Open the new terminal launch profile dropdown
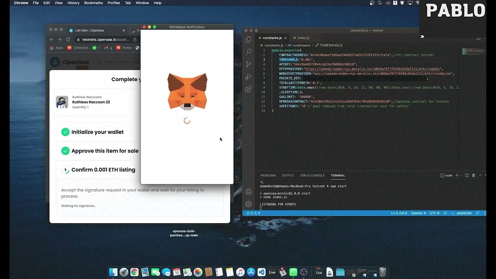 [x=461, y=176]
